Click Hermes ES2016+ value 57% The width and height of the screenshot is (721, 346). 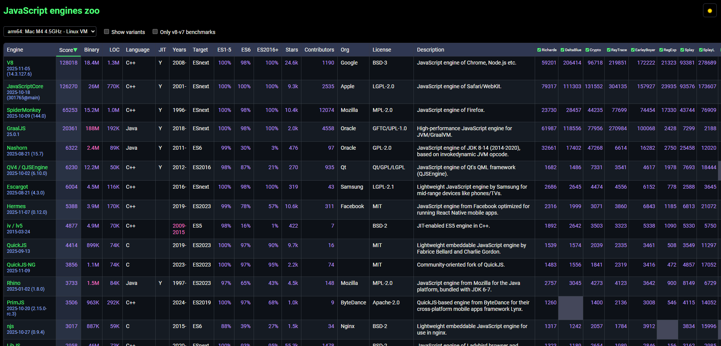[x=273, y=206]
